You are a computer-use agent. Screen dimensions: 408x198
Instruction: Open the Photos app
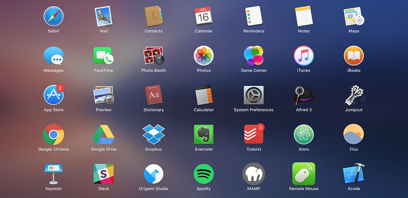[x=204, y=56]
